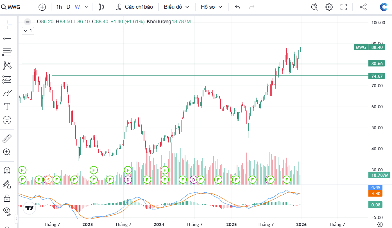Click the MWG price label tag
Screen dimensions: 392x228
[361, 47]
